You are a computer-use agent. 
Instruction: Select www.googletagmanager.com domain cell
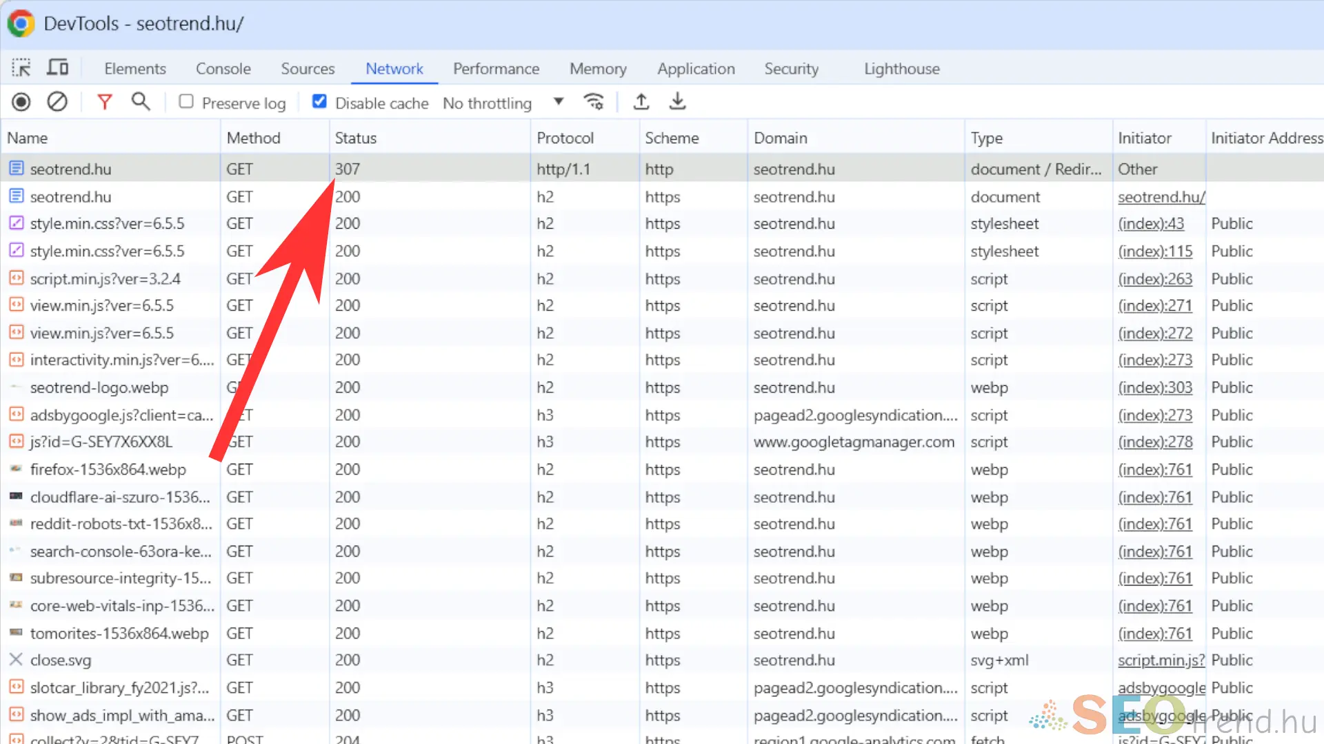(856, 442)
